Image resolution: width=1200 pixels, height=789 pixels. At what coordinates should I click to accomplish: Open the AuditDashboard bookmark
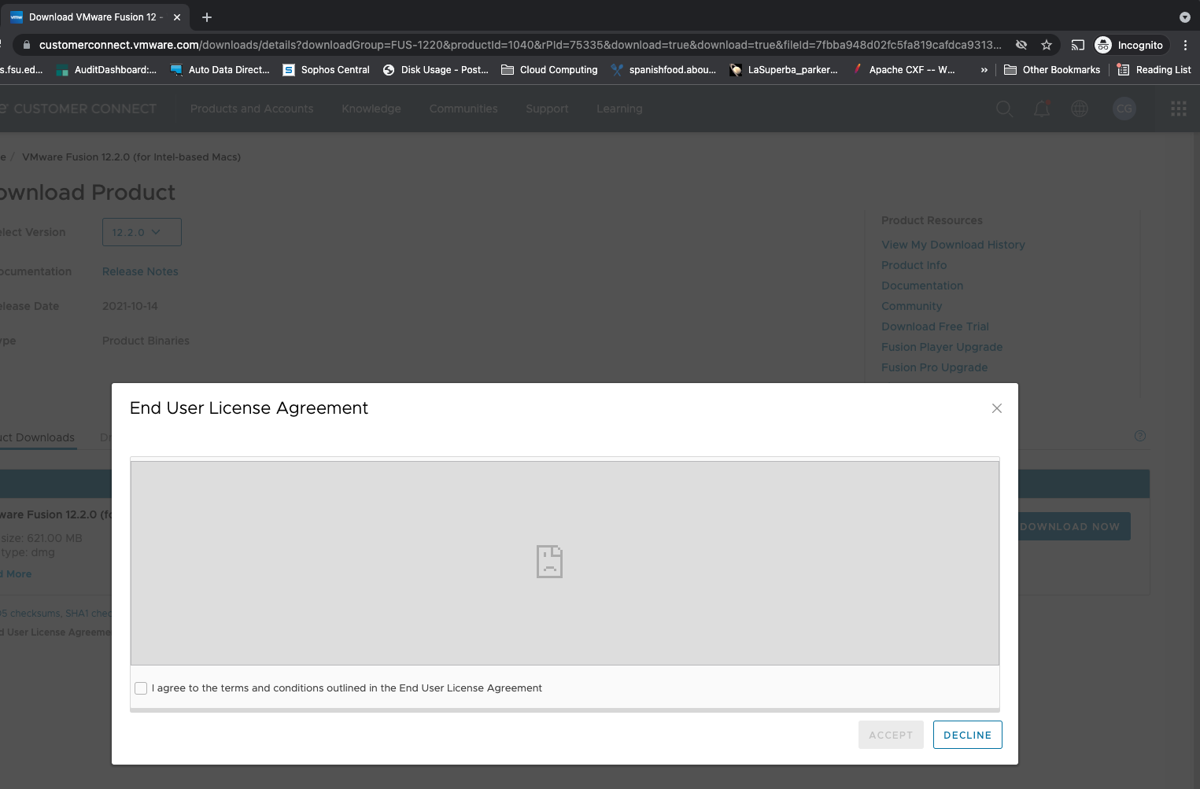106,70
